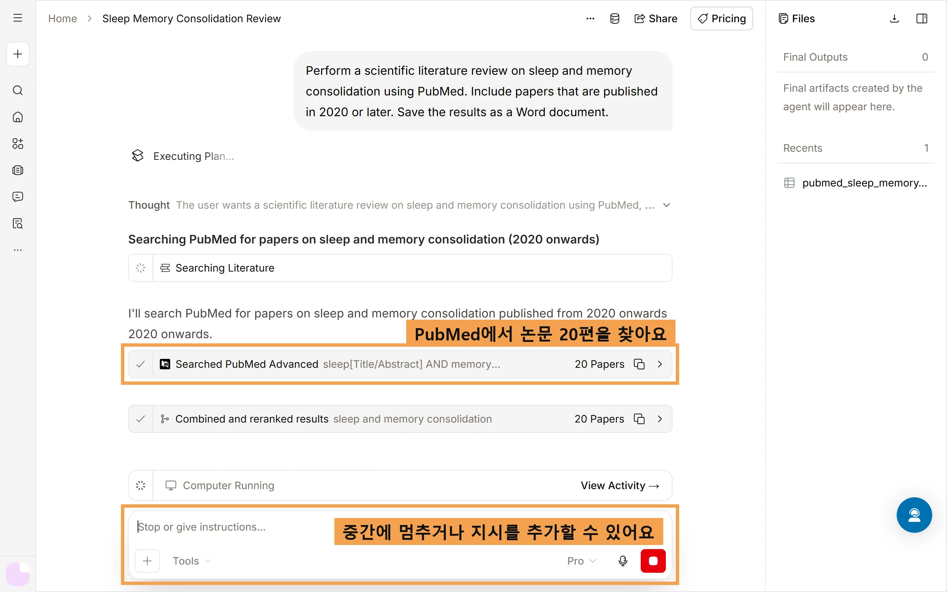Click the Files panel label
Image resolution: width=947 pixels, height=592 pixels.
(x=796, y=18)
